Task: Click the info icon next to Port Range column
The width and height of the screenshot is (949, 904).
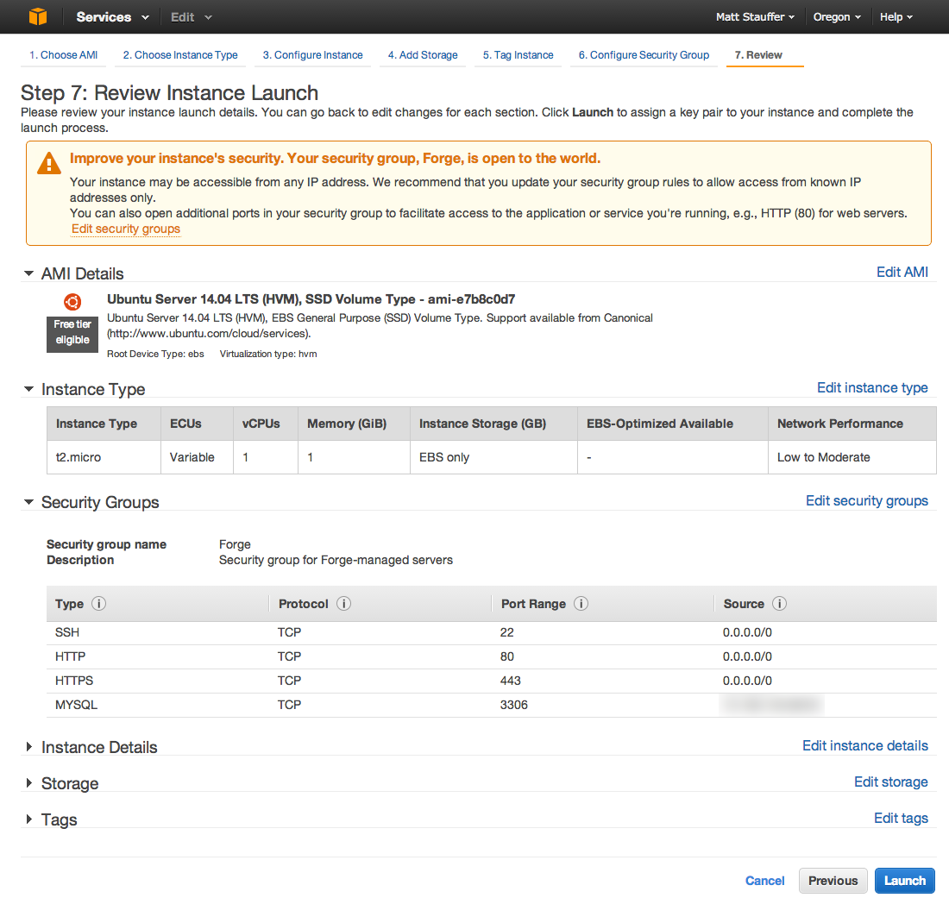Action: [581, 603]
